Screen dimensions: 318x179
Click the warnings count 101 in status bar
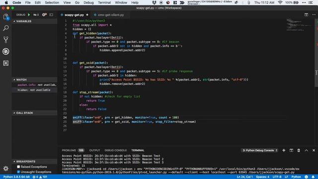click(43, 177)
